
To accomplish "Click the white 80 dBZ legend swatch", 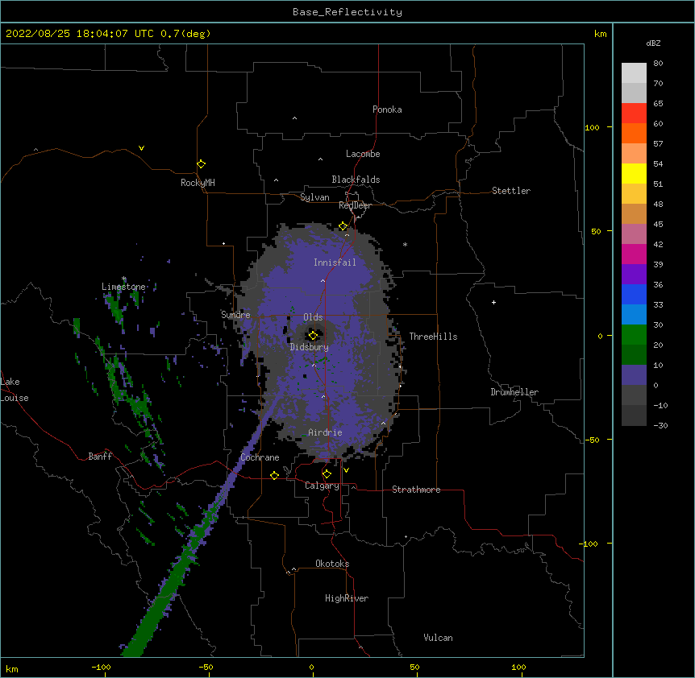I will click(x=634, y=73).
